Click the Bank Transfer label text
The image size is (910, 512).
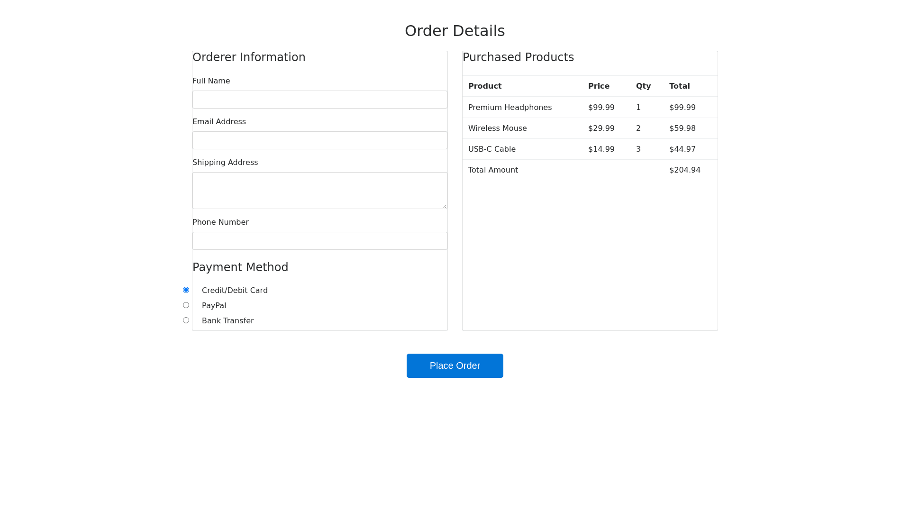pos(227,320)
